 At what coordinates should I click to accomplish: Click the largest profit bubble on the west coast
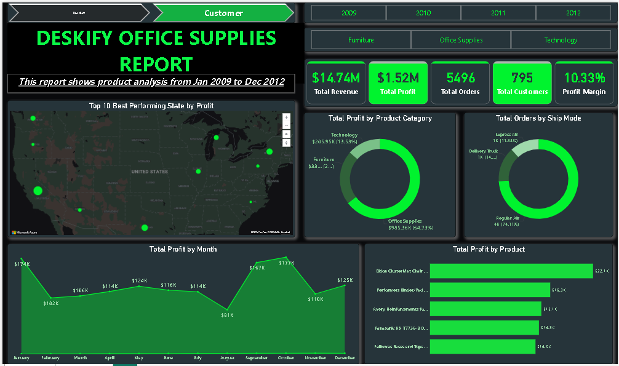pyautogui.click(x=38, y=191)
